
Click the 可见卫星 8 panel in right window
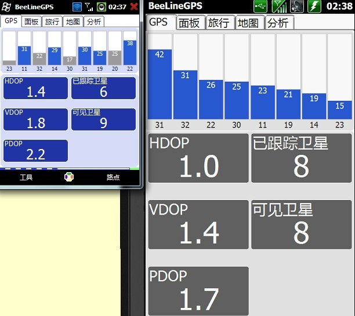pos(301,224)
